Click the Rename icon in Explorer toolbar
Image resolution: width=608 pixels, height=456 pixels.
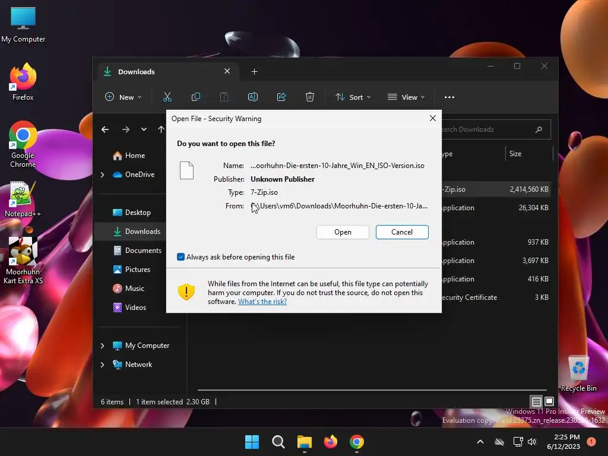point(253,97)
